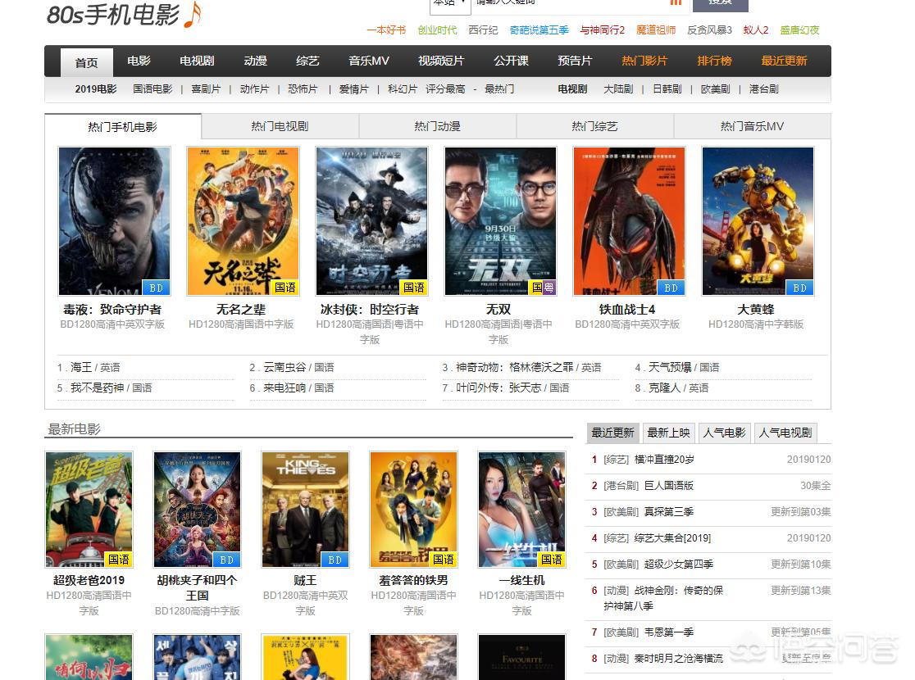Switch to 热门动漫 tab
Image resolution: width=915 pixels, height=680 pixels.
click(438, 126)
